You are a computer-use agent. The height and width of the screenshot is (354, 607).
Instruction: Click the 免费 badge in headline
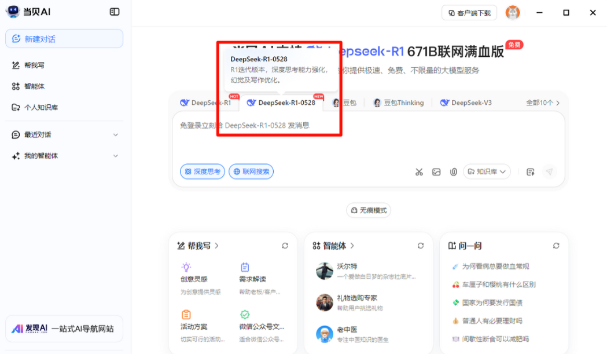[514, 45]
